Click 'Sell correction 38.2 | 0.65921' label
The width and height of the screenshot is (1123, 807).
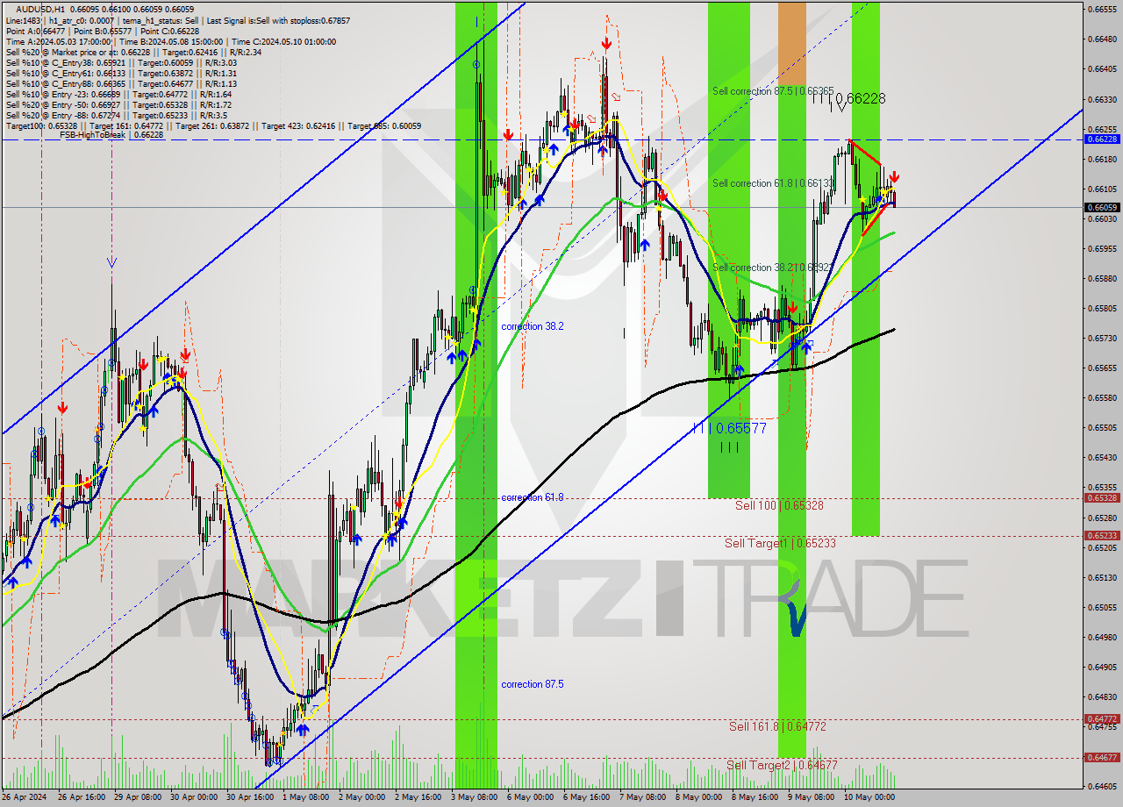pyautogui.click(x=773, y=268)
